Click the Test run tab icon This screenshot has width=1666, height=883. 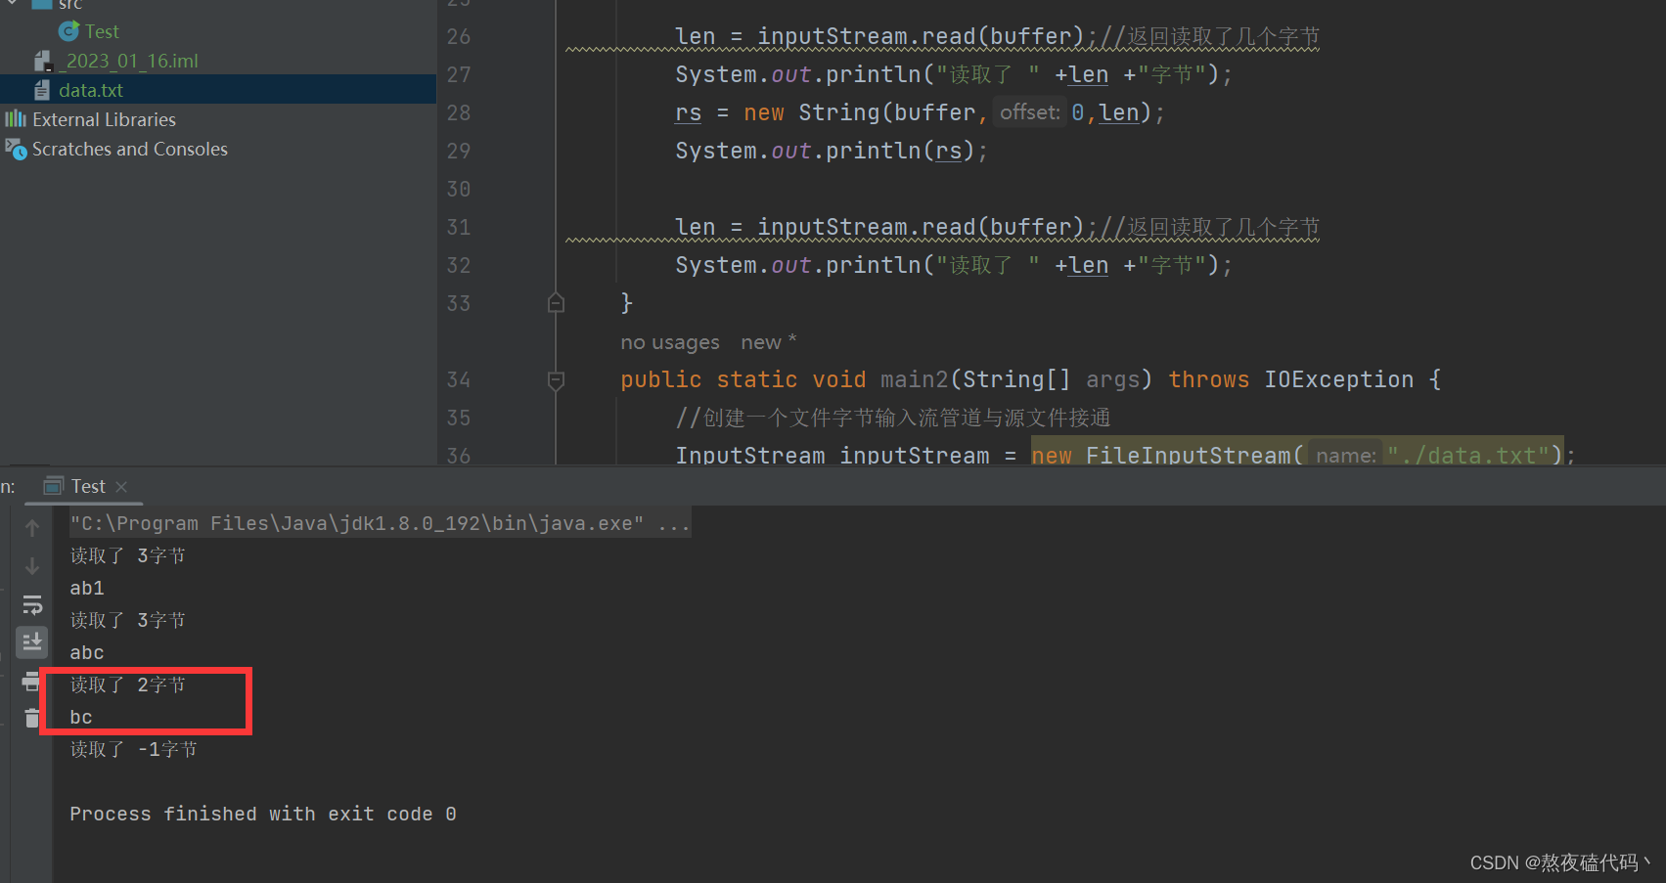click(54, 486)
